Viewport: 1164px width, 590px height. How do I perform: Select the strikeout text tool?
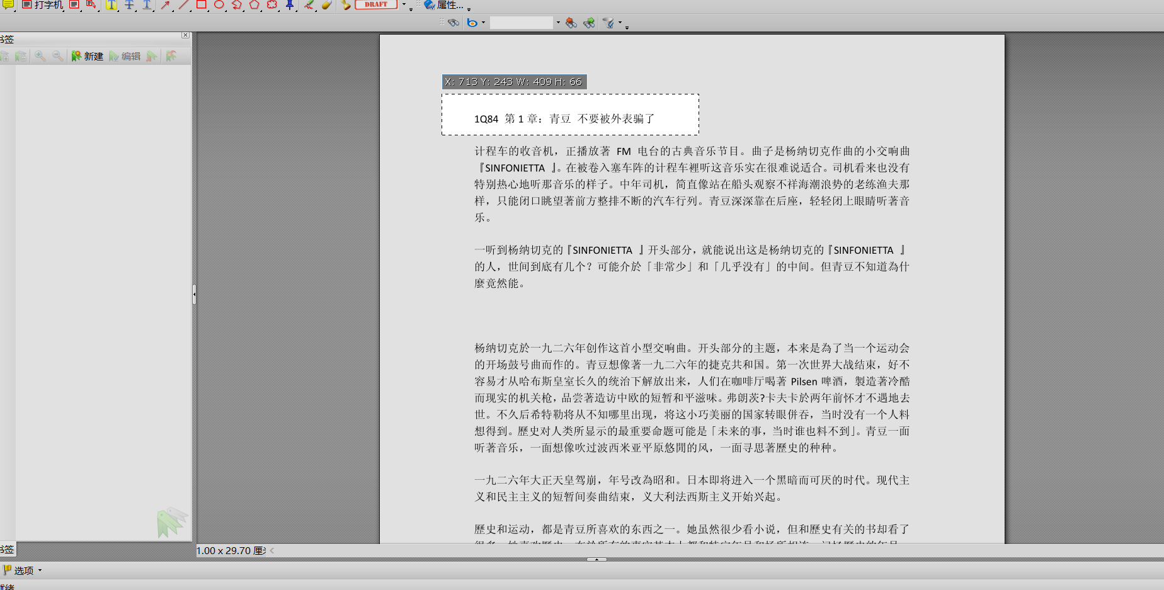(129, 5)
